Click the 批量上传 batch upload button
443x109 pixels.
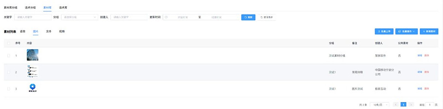point(384,31)
